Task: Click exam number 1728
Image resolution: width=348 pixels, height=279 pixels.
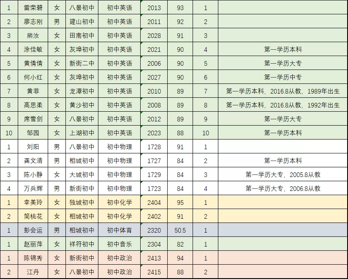Action: click(154, 147)
